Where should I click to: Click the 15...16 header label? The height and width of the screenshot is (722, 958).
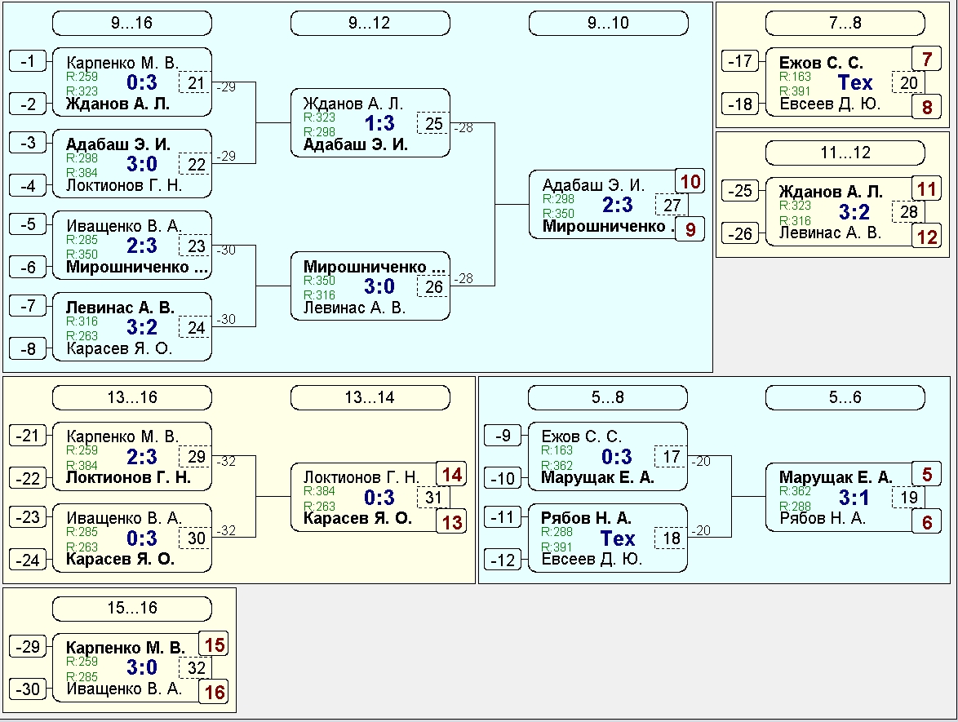(x=131, y=609)
